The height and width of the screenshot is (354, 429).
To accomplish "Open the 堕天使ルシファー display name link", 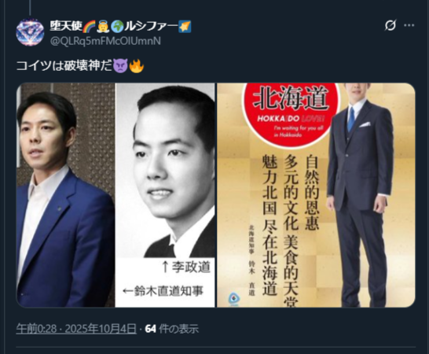I will tap(121, 27).
